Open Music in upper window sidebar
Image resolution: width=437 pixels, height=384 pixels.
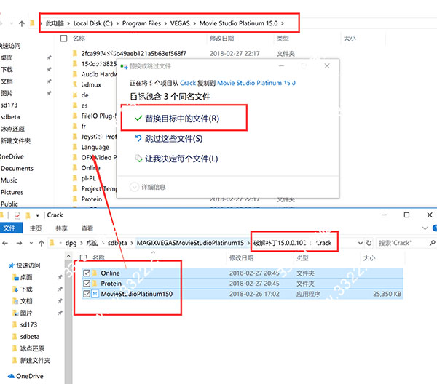pyautogui.click(x=9, y=180)
